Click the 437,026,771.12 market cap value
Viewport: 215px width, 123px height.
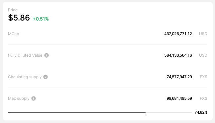[x=178, y=34]
